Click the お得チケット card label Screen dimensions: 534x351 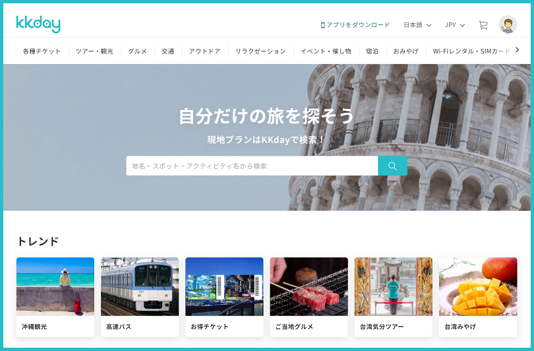click(210, 327)
